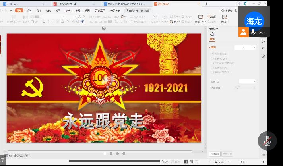Clear formatting with the eraser icon
Image resolution: width=283 pixels, height=166 pixels.
pyautogui.click(x=78, y=21)
